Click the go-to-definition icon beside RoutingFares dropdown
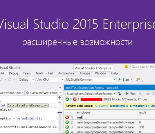155x134 pixels. 119,93
